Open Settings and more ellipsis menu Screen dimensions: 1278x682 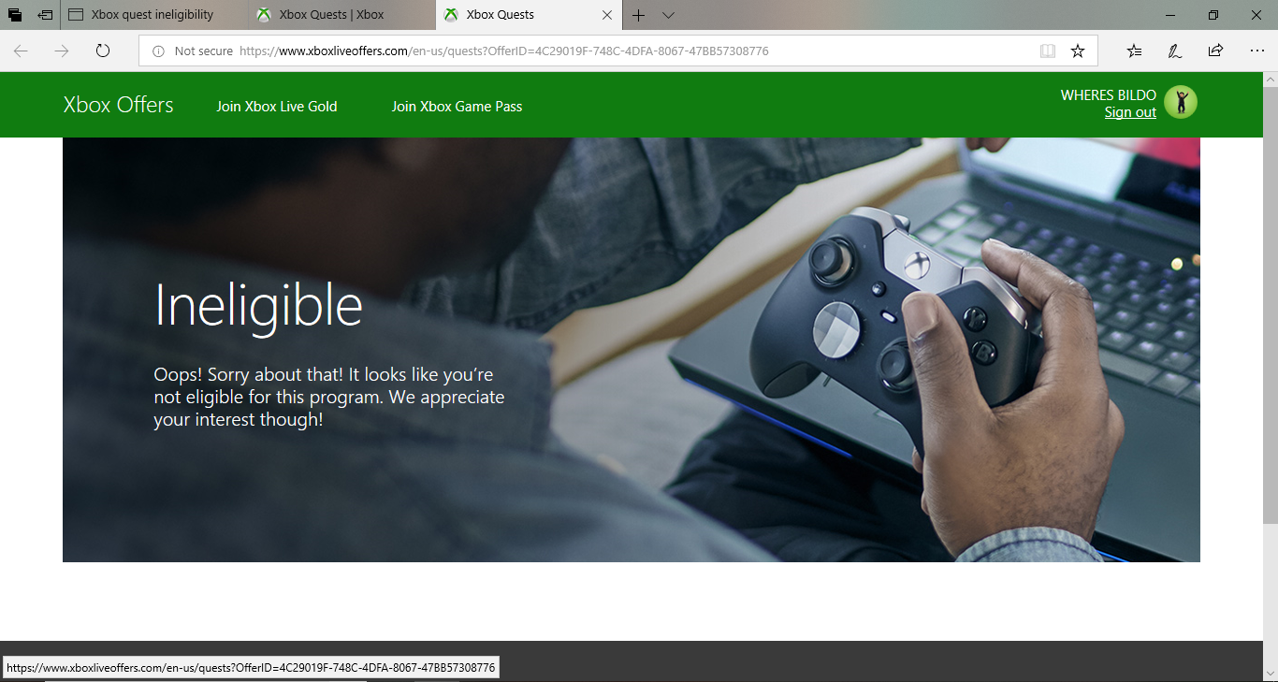[x=1256, y=51]
